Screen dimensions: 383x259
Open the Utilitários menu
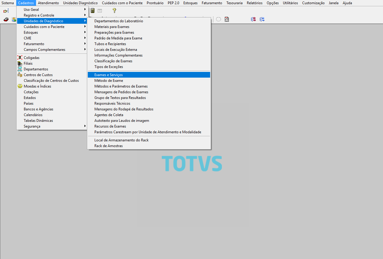pyautogui.click(x=290, y=3)
